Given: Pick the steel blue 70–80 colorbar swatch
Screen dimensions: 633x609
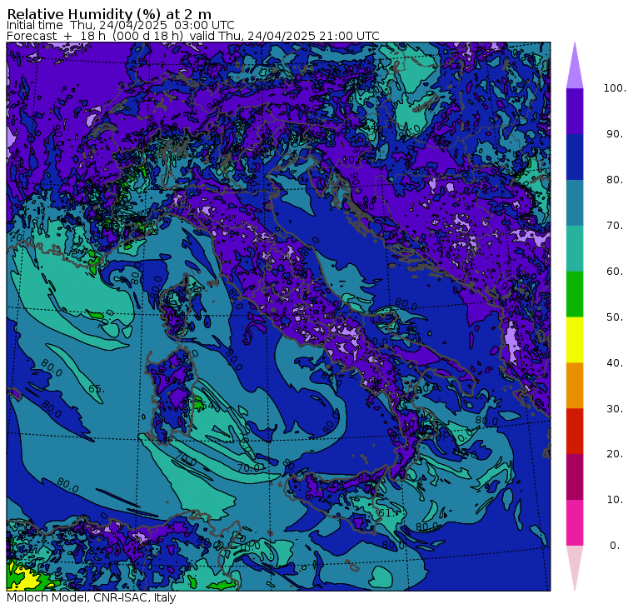Looking at the screenshot, I should click(575, 202).
